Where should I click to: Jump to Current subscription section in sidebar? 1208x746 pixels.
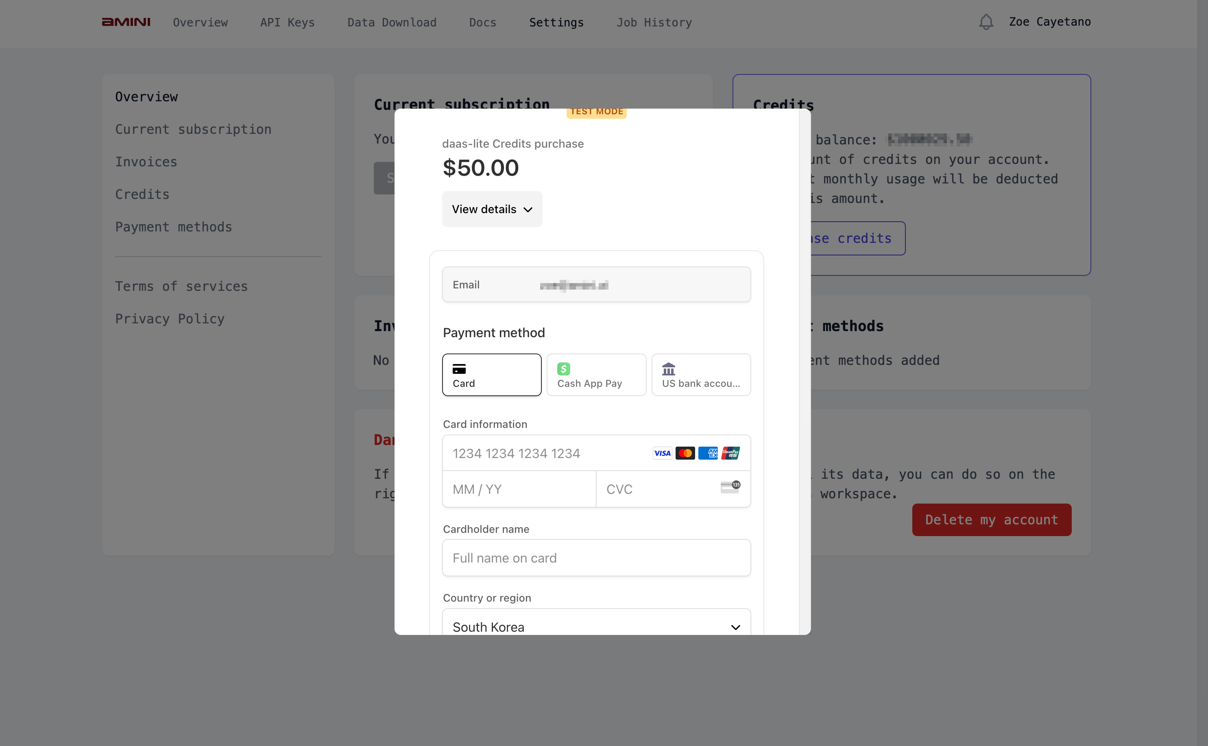click(193, 129)
